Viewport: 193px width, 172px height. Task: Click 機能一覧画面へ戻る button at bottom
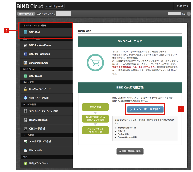(x=130, y=151)
